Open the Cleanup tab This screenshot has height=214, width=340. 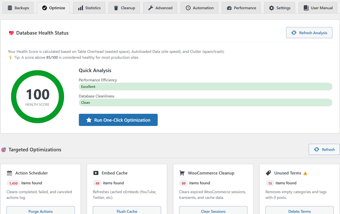pos(124,8)
